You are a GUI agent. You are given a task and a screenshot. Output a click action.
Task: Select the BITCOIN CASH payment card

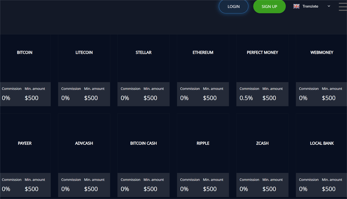144,155
